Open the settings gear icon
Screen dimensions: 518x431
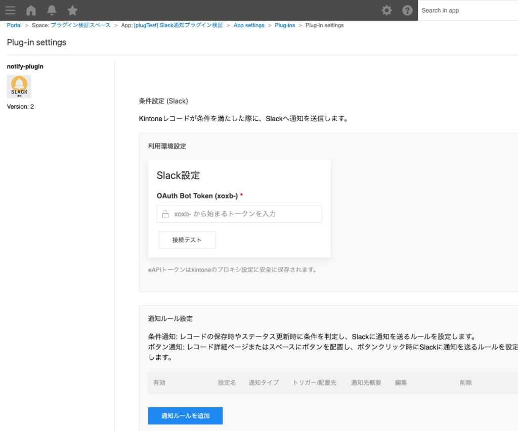pos(386,10)
